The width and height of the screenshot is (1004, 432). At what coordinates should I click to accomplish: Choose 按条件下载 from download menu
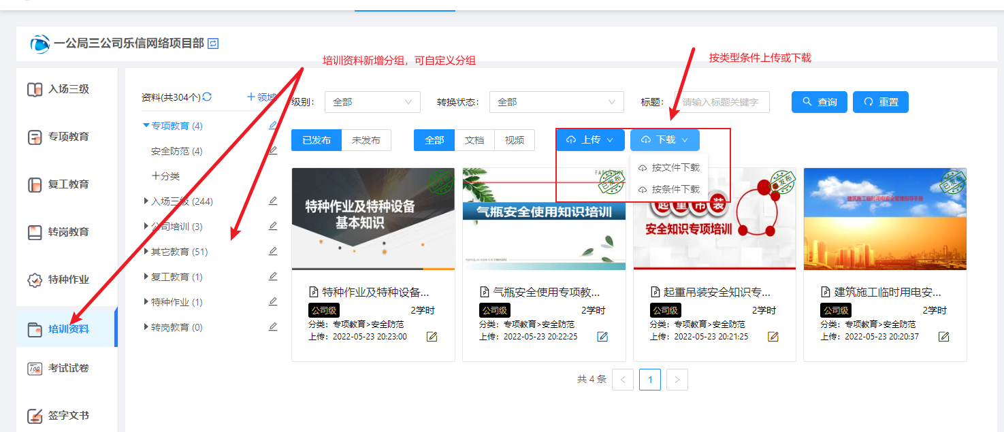(675, 189)
